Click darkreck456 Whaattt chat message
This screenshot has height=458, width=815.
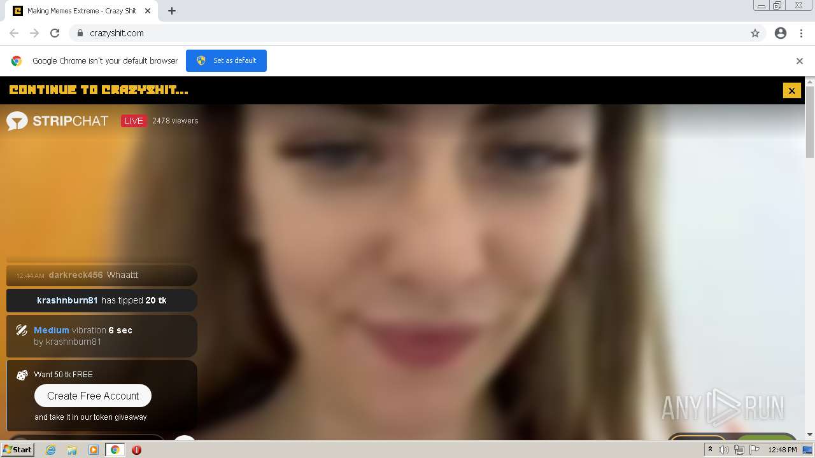coord(102,275)
